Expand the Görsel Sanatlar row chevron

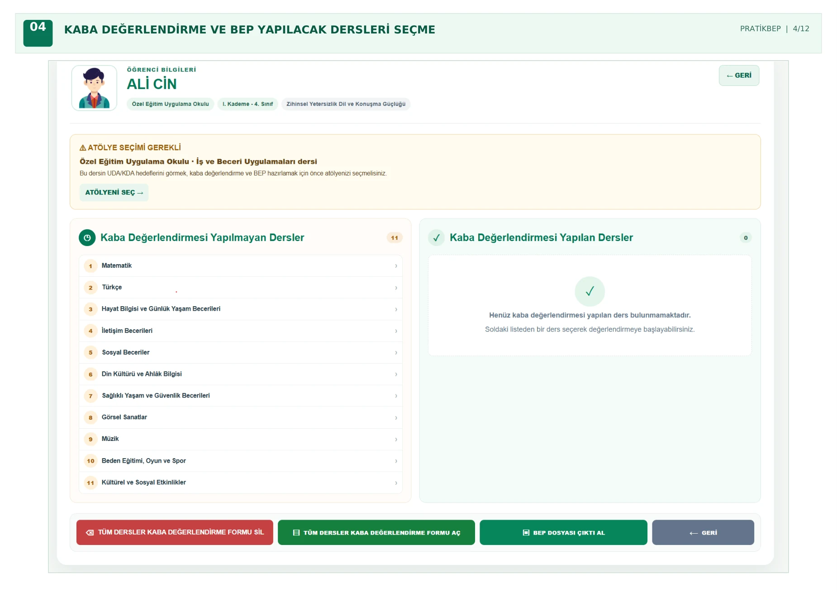[396, 418]
